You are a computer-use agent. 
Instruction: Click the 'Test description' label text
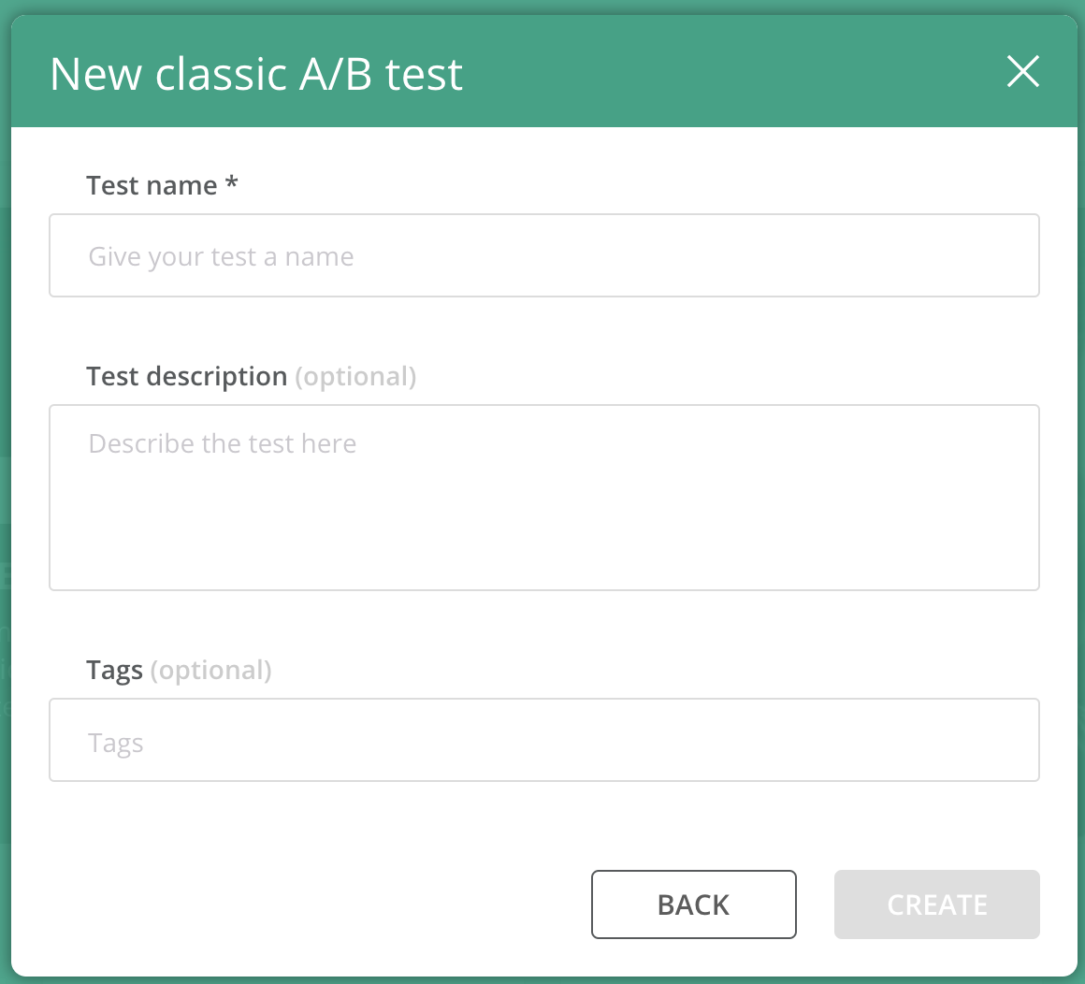[x=186, y=377]
